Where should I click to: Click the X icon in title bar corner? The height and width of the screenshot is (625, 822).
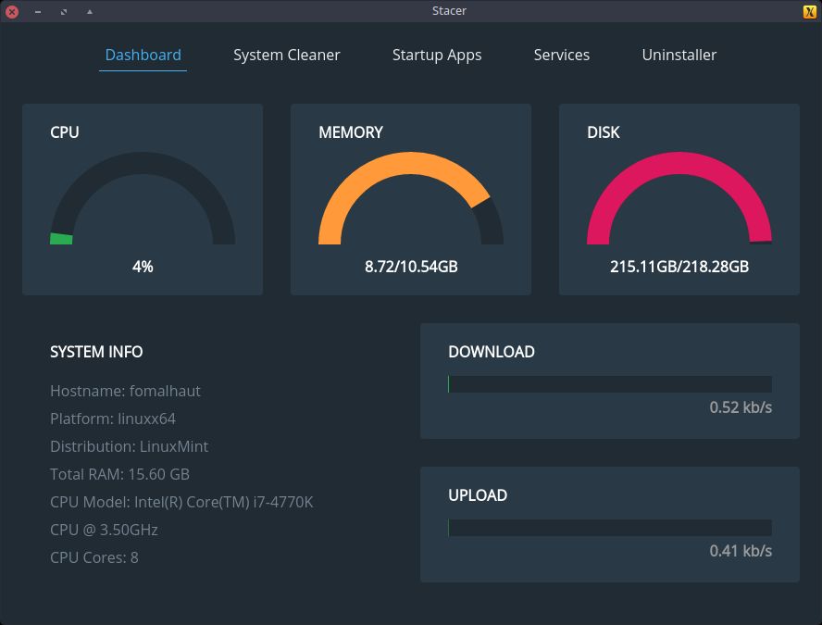coord(809,11)
